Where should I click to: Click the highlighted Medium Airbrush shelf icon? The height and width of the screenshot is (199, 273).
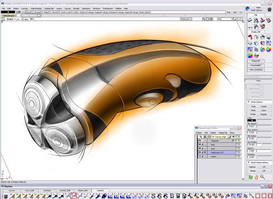(x=73, y=196)
